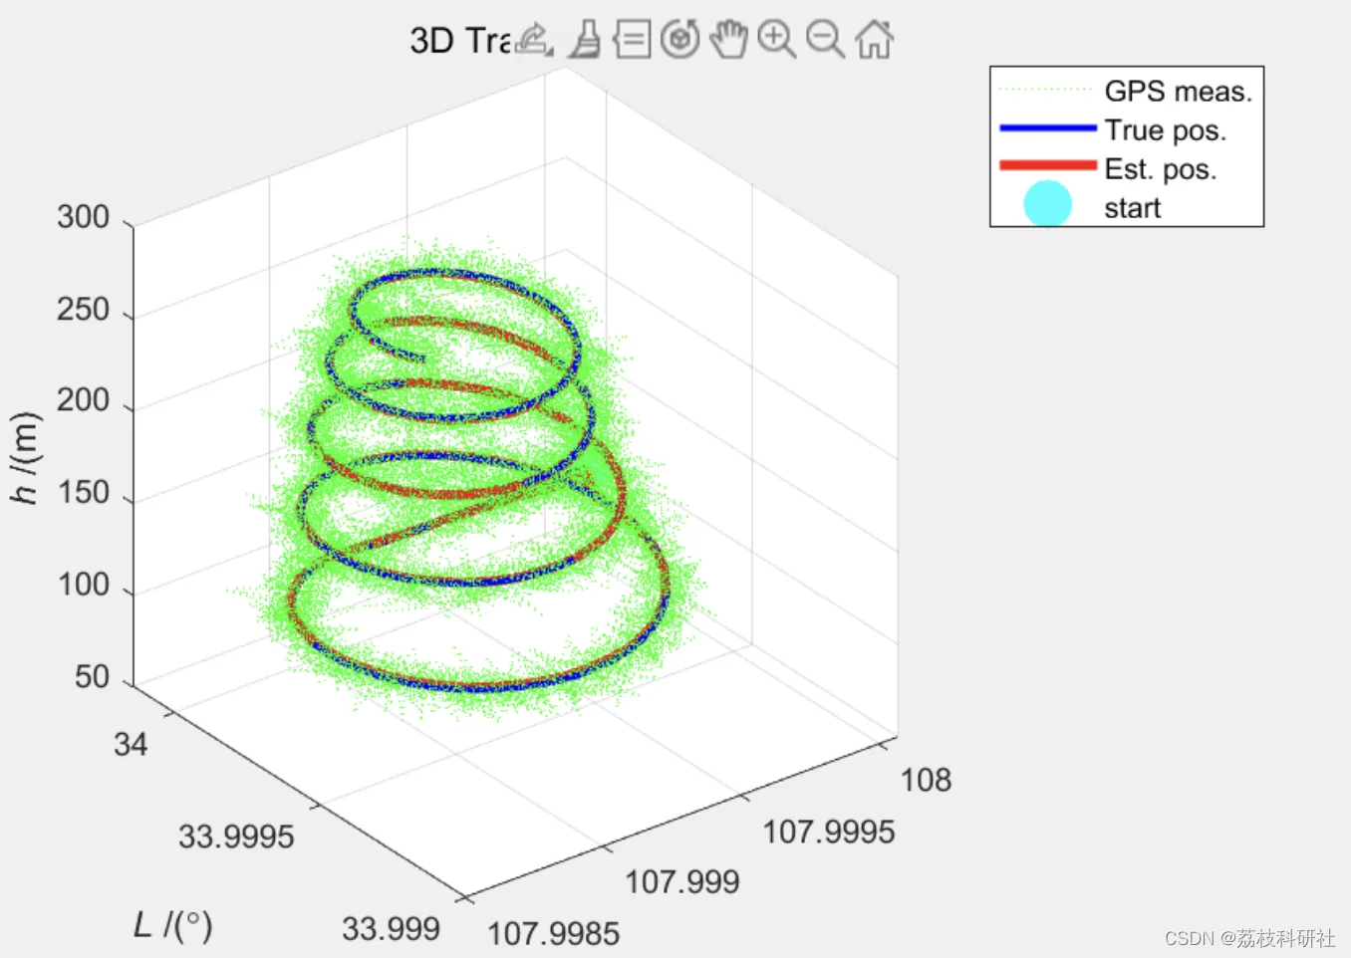Click the latitude tick label 33.9995
The image size is (1351, 958).
point(236,837)
